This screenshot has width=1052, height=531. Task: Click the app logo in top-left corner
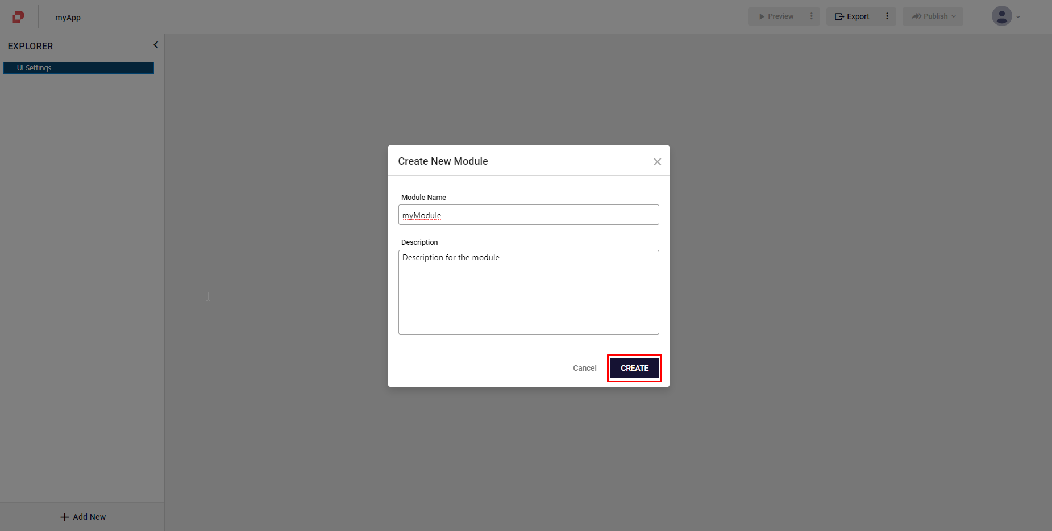18,17
